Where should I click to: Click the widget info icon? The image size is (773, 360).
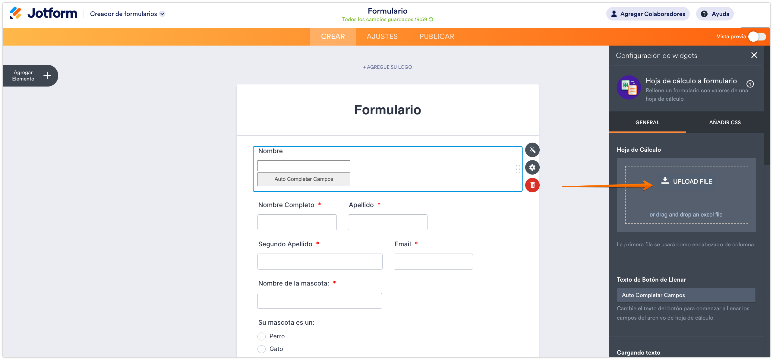750,84
